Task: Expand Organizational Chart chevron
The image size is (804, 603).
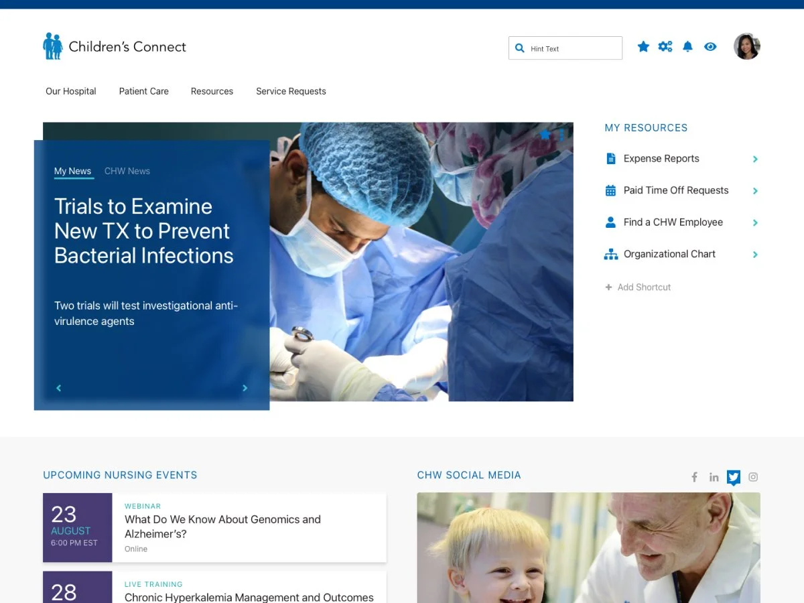Action: click(755, 255)
